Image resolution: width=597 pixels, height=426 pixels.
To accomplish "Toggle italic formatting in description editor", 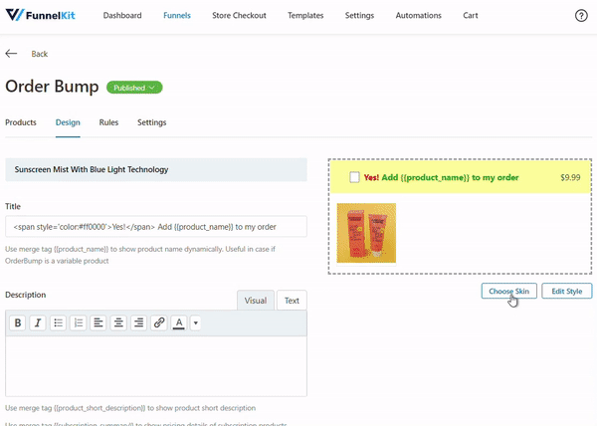I will point(38,322).
